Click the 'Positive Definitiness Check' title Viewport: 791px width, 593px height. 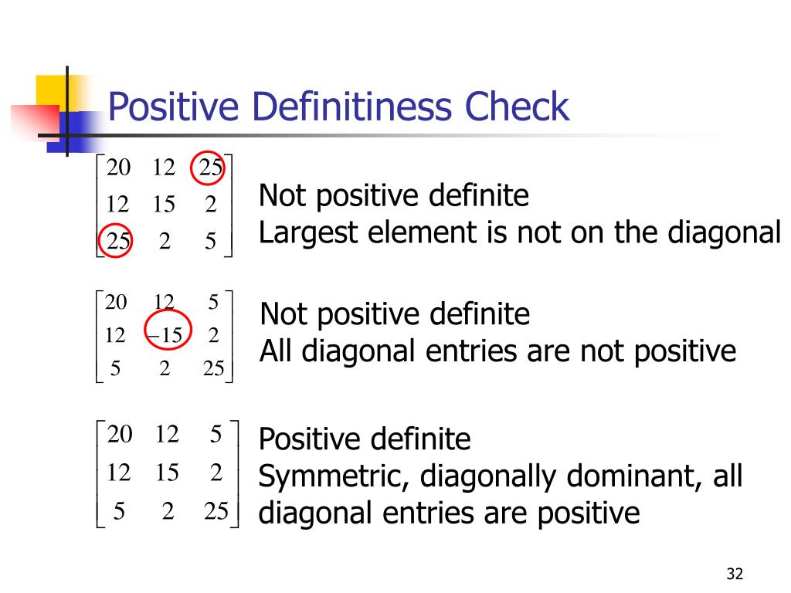(x=338, y=107)
